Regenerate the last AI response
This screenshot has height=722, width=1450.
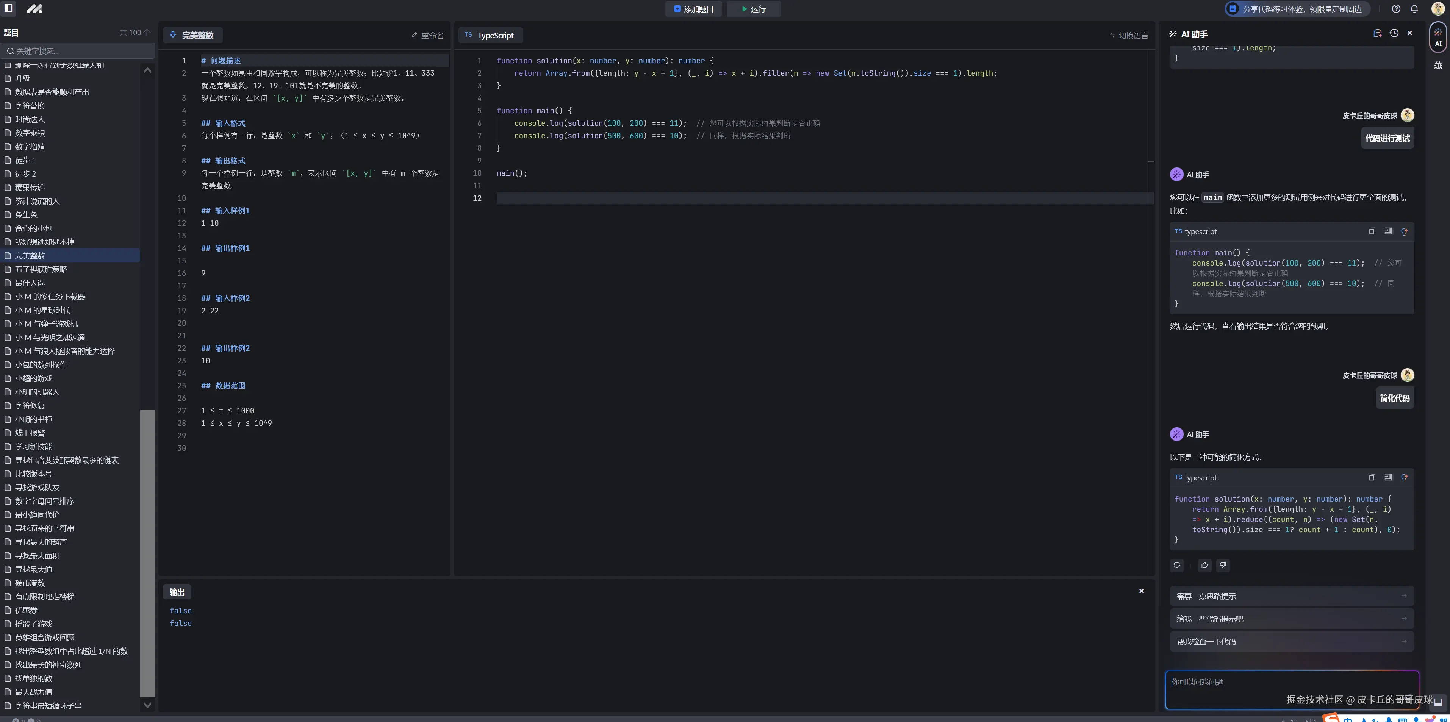pyautogui.click(x=1176, y=565)
